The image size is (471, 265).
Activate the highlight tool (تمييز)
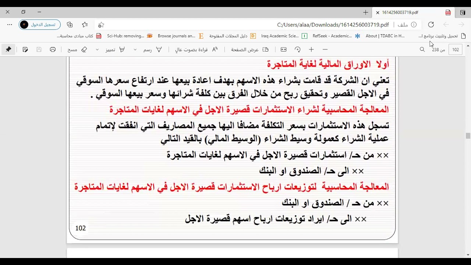[115, 49]
